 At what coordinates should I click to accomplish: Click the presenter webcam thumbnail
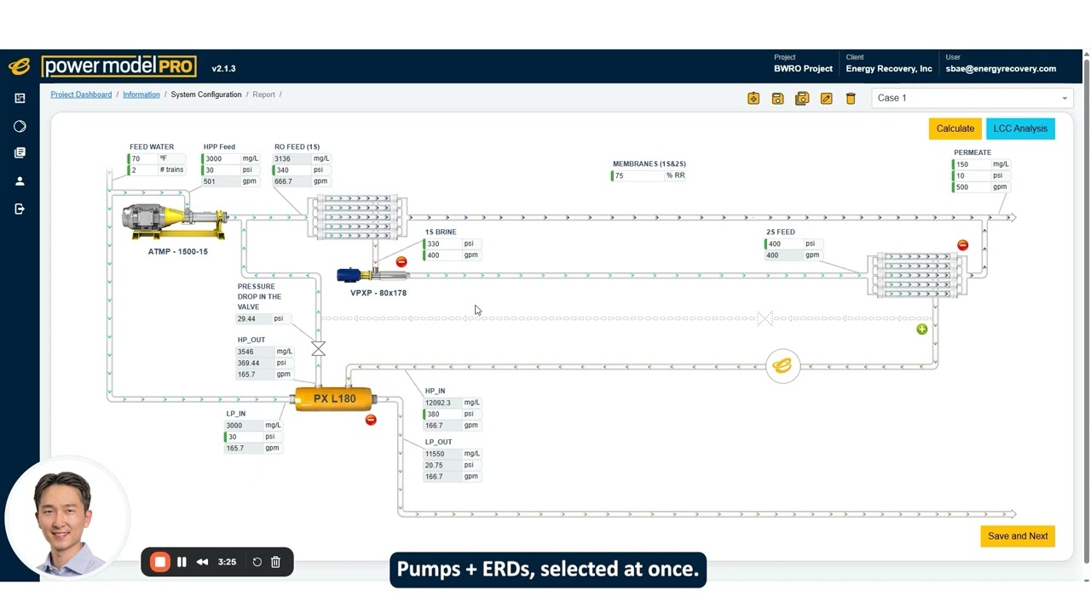click(66, 519)
